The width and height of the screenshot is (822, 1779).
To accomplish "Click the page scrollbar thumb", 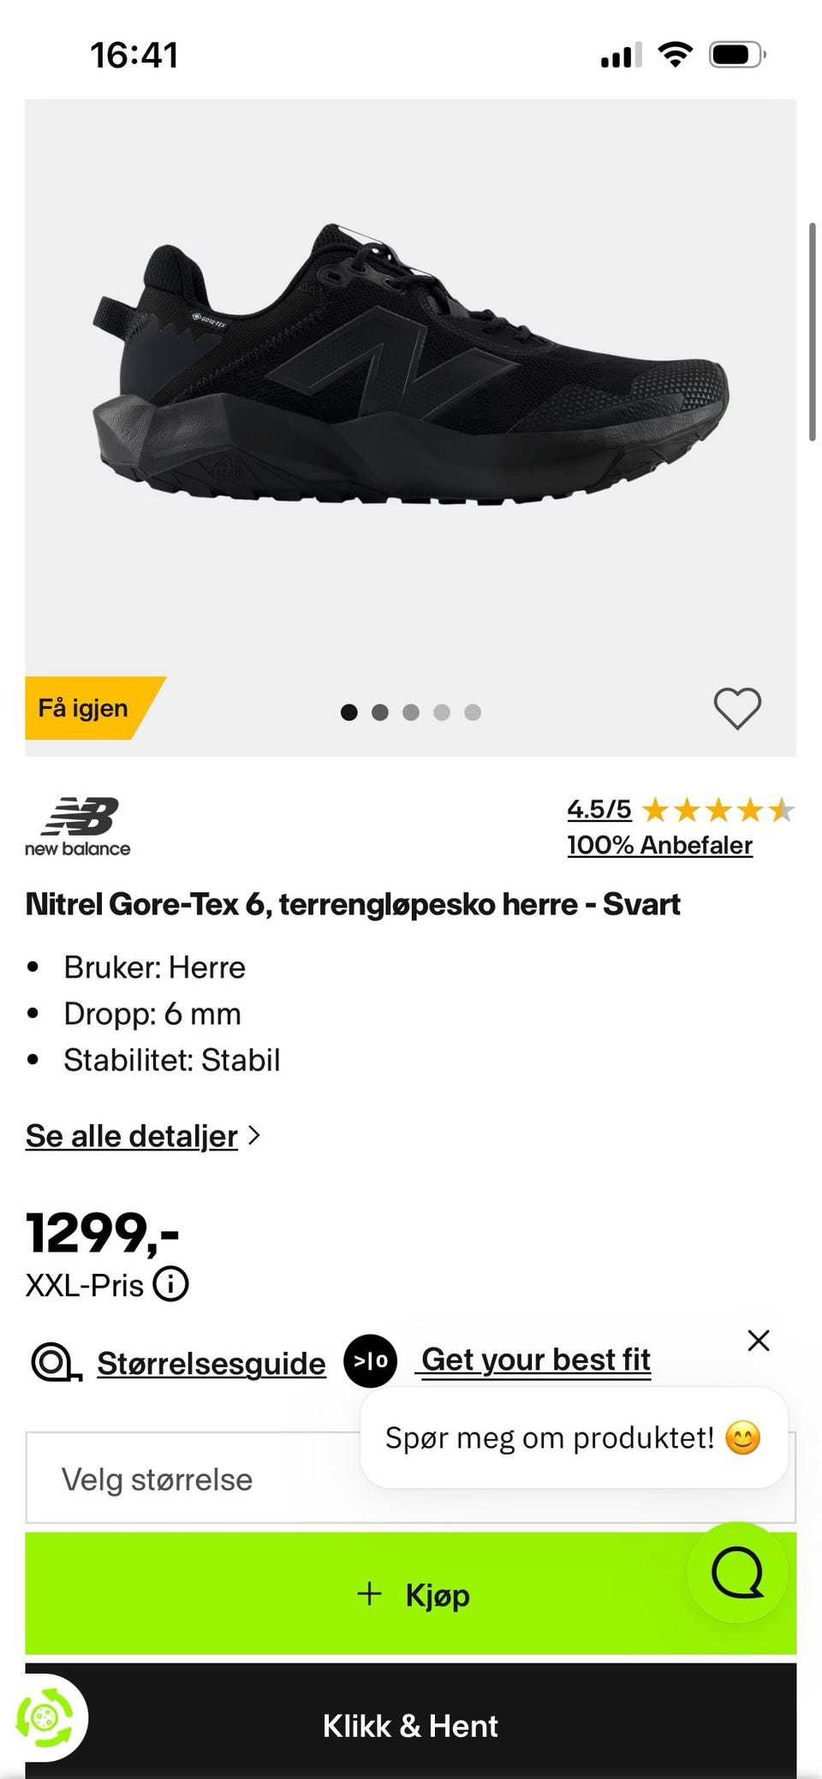I will click(x=813, y=332).
